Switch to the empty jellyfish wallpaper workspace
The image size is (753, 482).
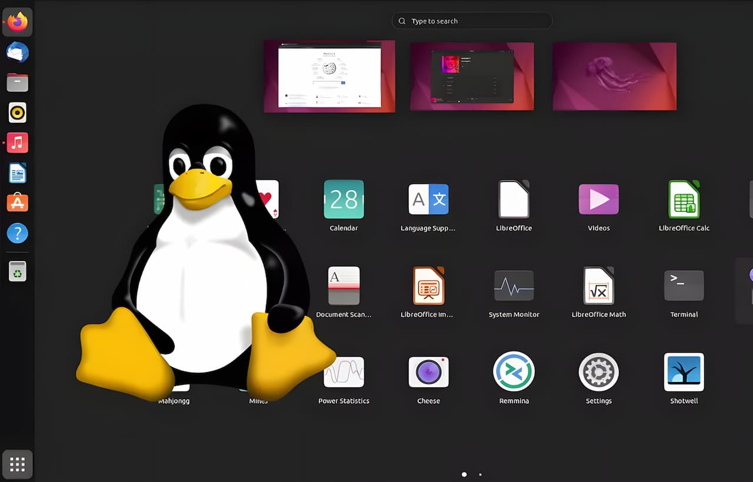614,76
